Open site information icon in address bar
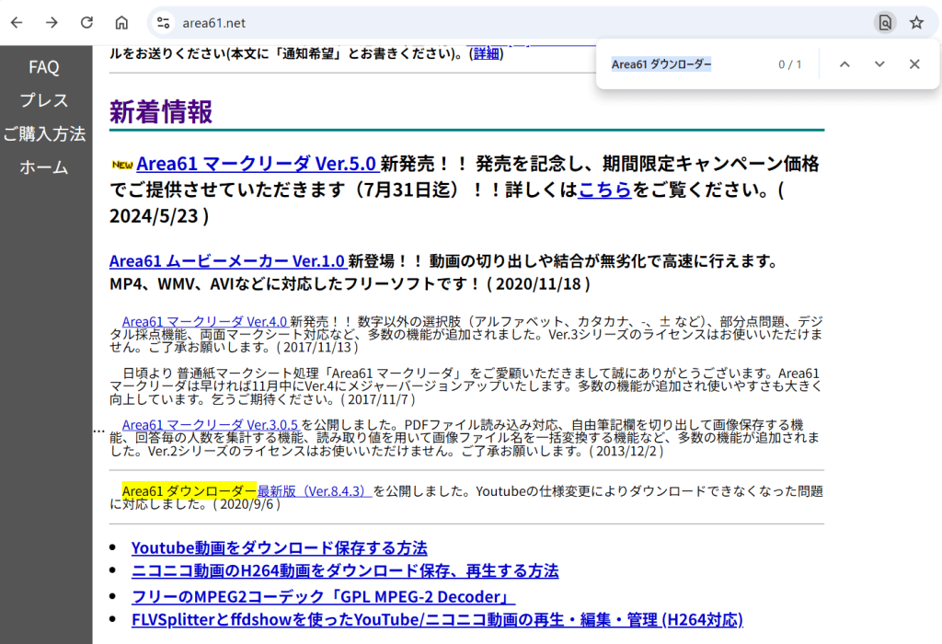Image resolution: width=942 pixels, height=644 pixels. (163, 23)
